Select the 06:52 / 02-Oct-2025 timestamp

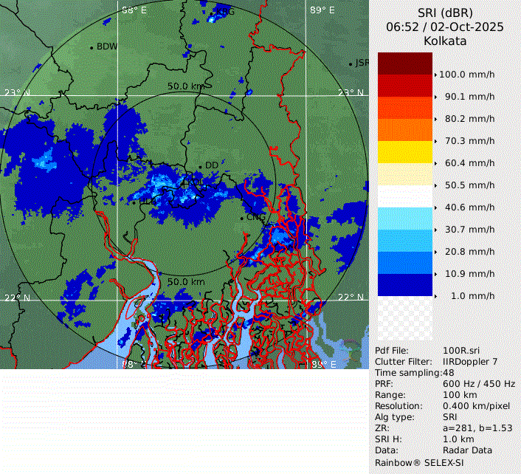pyautogui.click(x=444, y=27)
